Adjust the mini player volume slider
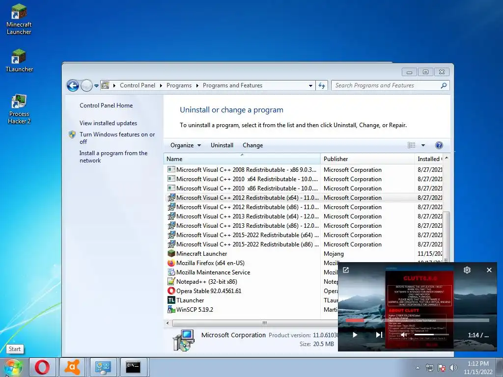 tap(431, 335)
